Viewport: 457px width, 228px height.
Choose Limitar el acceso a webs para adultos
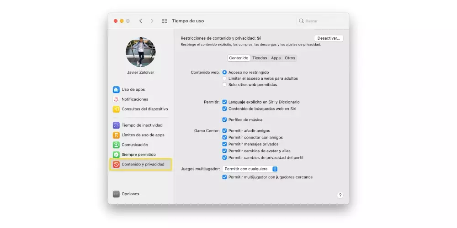(x=224, y=78)
